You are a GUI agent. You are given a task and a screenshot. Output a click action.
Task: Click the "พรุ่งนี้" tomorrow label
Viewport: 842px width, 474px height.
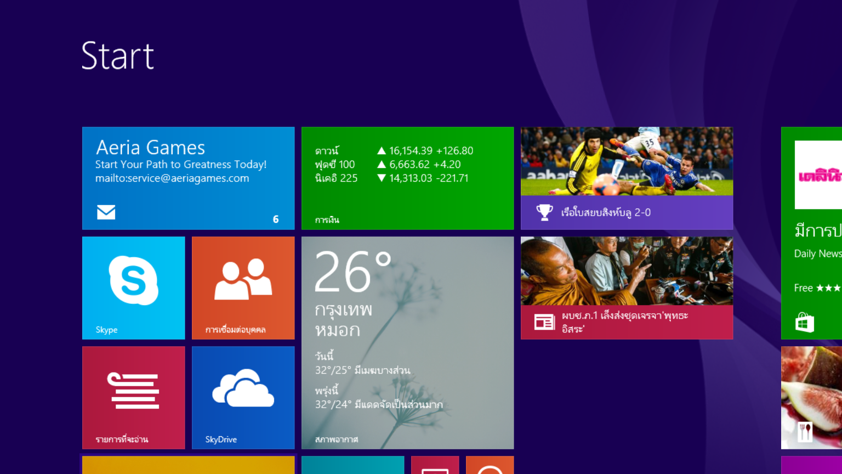pyautogui.click(x=327, y=391)
